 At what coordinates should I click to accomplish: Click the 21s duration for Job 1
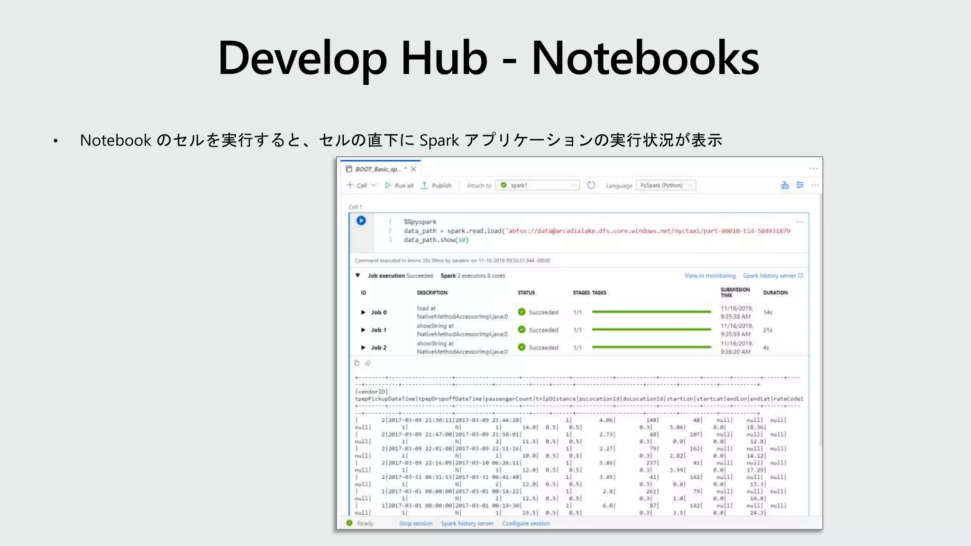click(x=768, y=330)
